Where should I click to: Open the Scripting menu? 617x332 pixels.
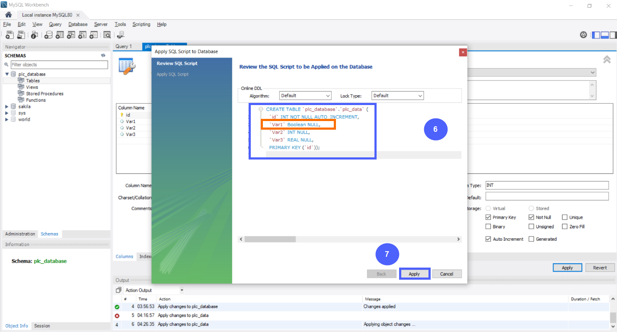click(141, 24)
